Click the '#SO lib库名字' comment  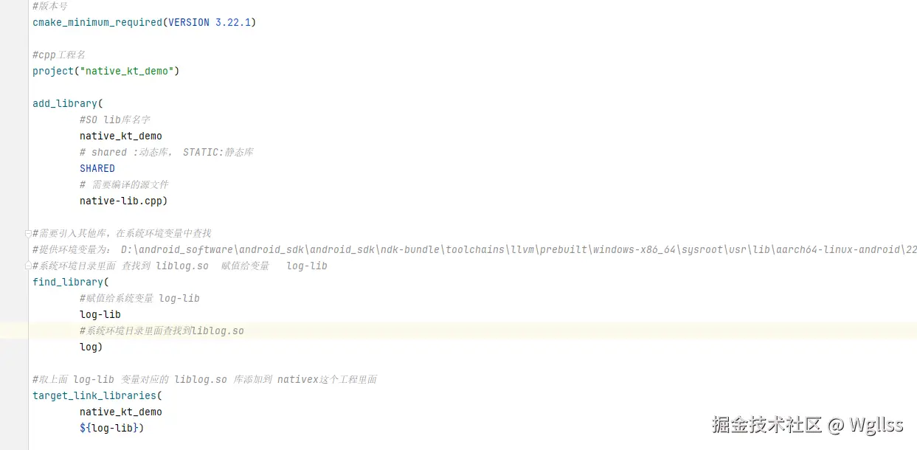coord(115,120)
